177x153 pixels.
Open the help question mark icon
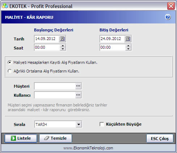point(168,17)
